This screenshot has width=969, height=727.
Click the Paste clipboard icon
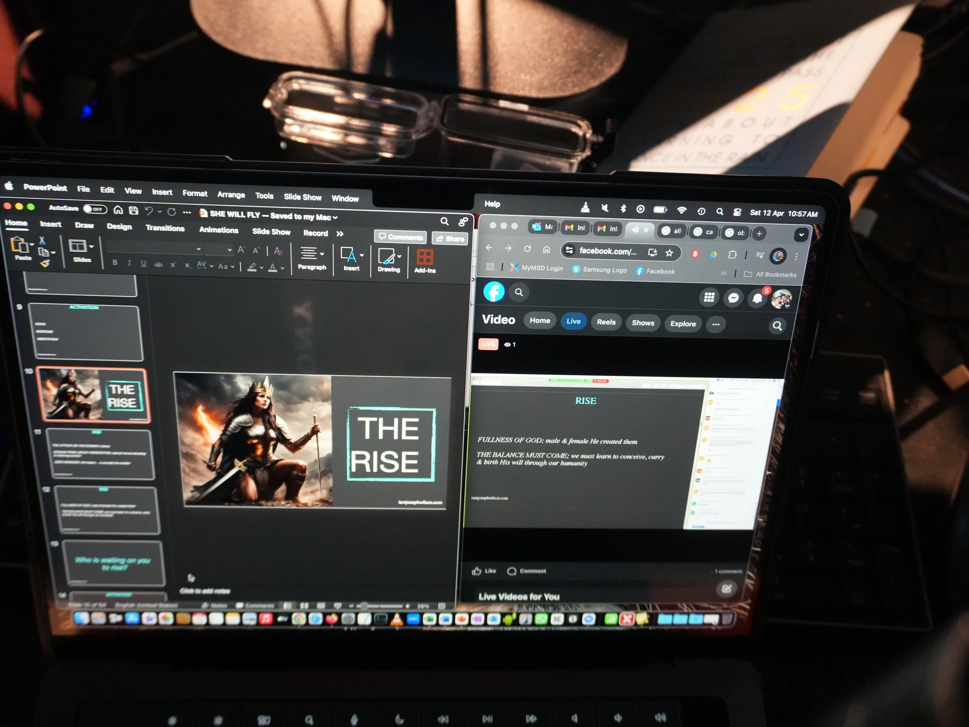(20, 245)
